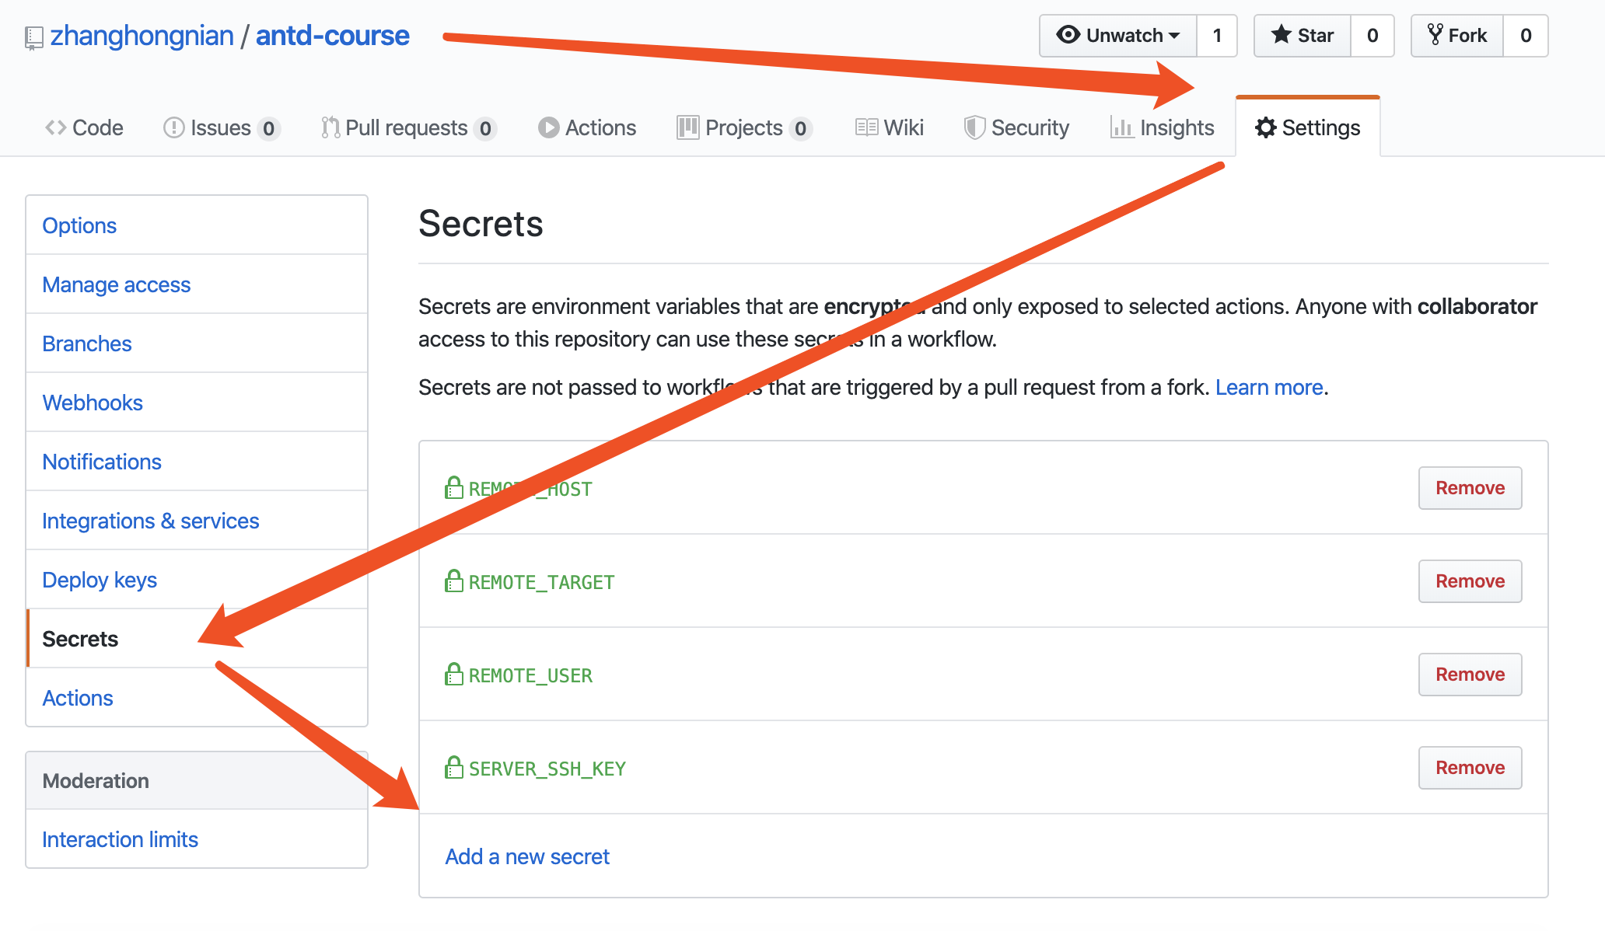Open the Unwatch dropdown
1605x931 pixels.
click(x=1118, y=36)
